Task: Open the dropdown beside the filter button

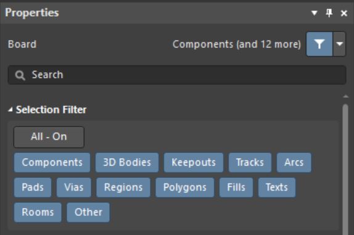Action: click(339, 44)
